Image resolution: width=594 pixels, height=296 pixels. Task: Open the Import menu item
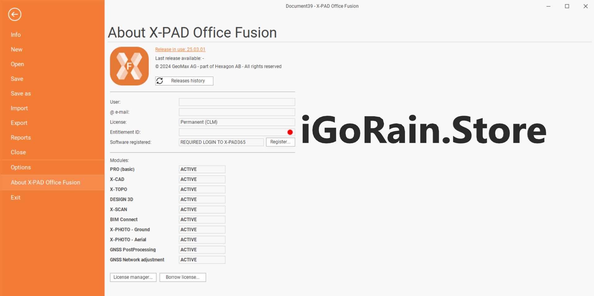tap(19, 108)
